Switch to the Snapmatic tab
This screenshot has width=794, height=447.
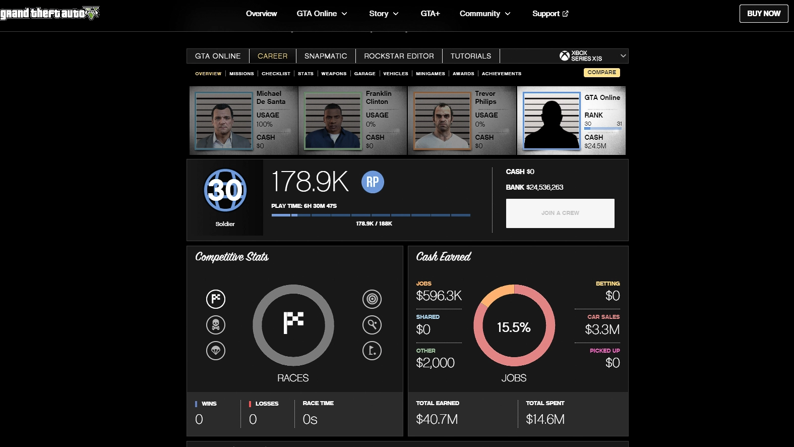click(x=326, y=56)
